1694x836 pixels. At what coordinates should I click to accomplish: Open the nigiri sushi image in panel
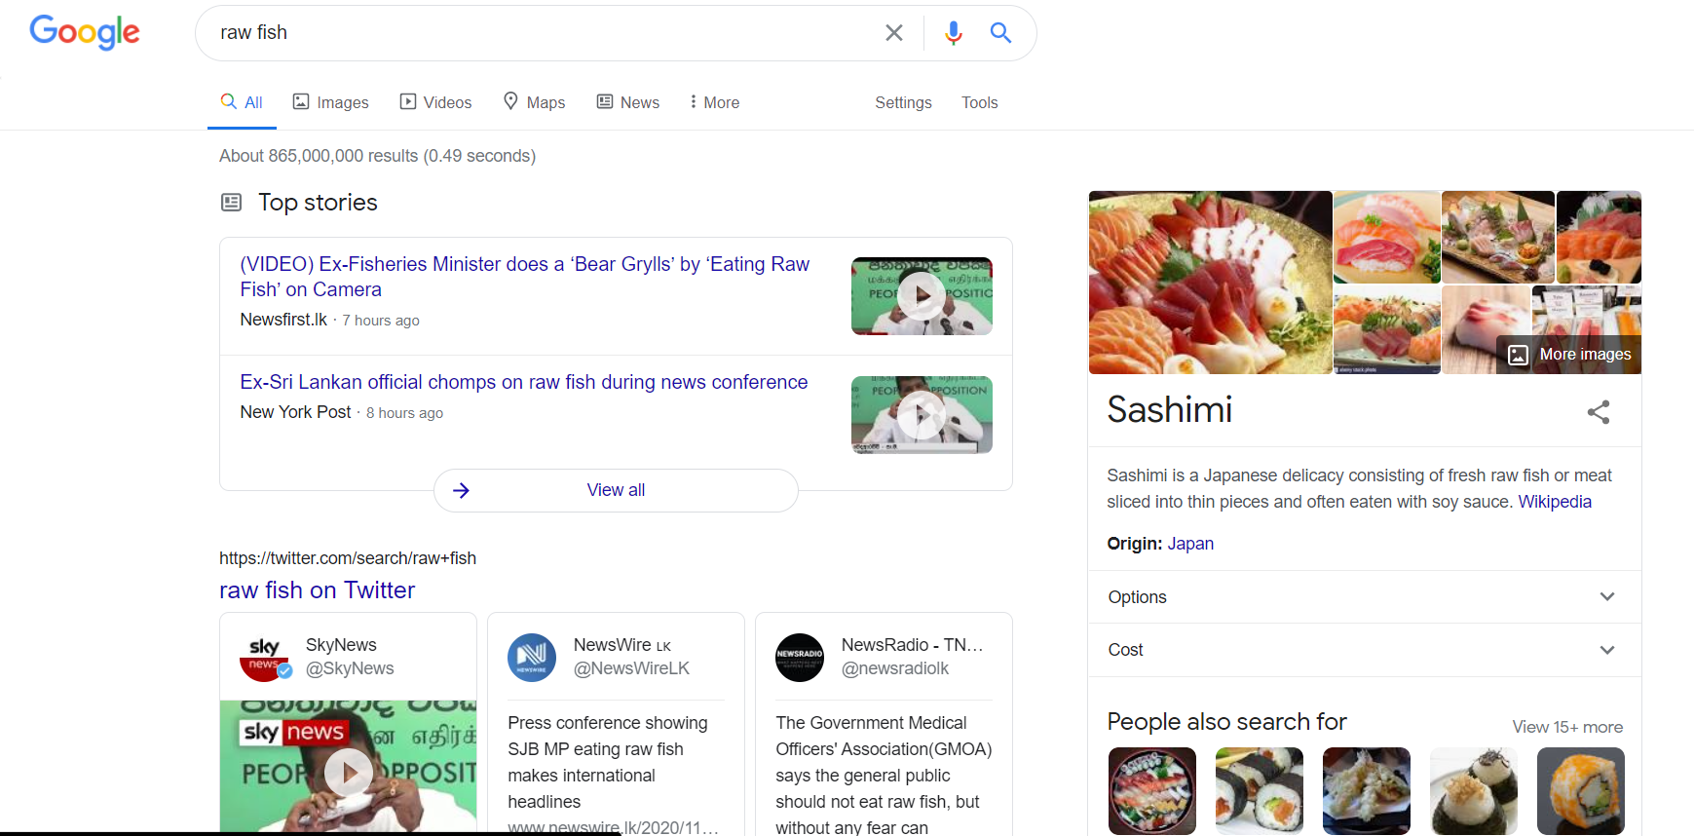pos(1386,237)
